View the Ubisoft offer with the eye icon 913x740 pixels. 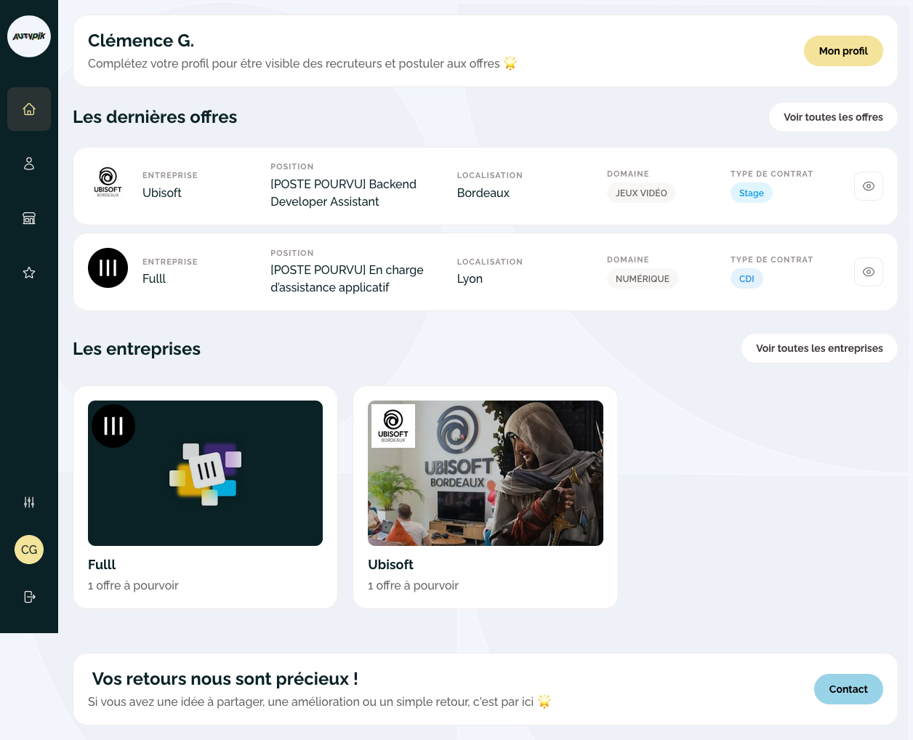868,186
